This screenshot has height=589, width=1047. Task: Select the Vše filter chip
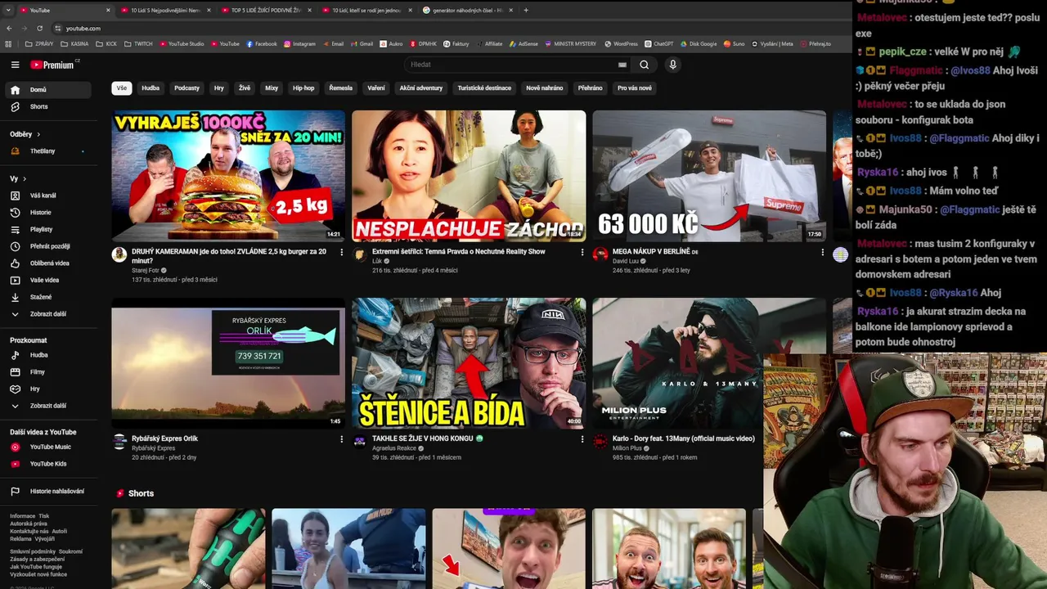point(122,88)
